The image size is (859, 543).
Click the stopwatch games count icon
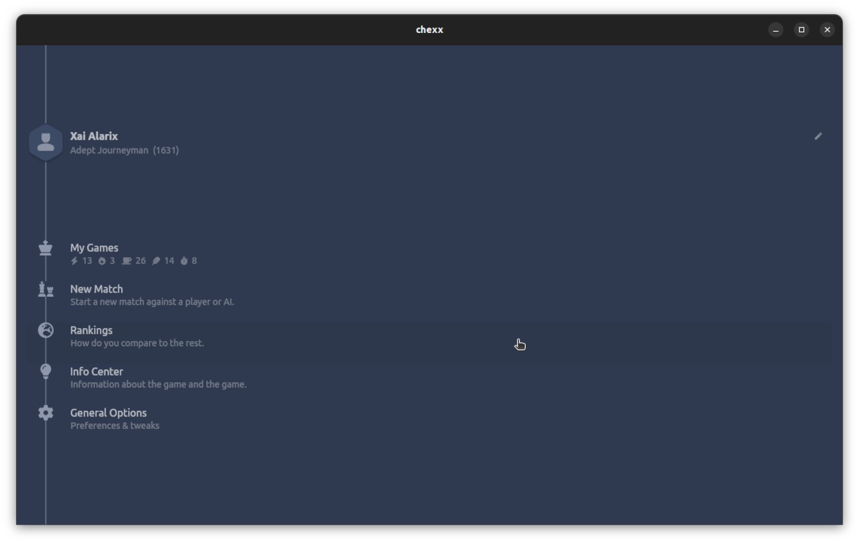click(183, 261)
